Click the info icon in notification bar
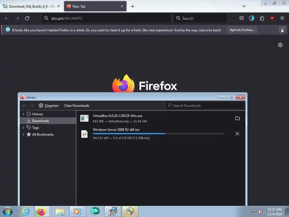289x217 pixels. tap(8, 29)
